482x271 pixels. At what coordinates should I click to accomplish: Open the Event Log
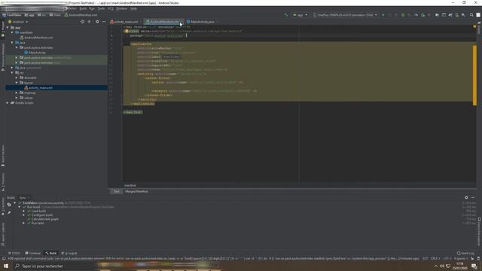click(465, 253)
